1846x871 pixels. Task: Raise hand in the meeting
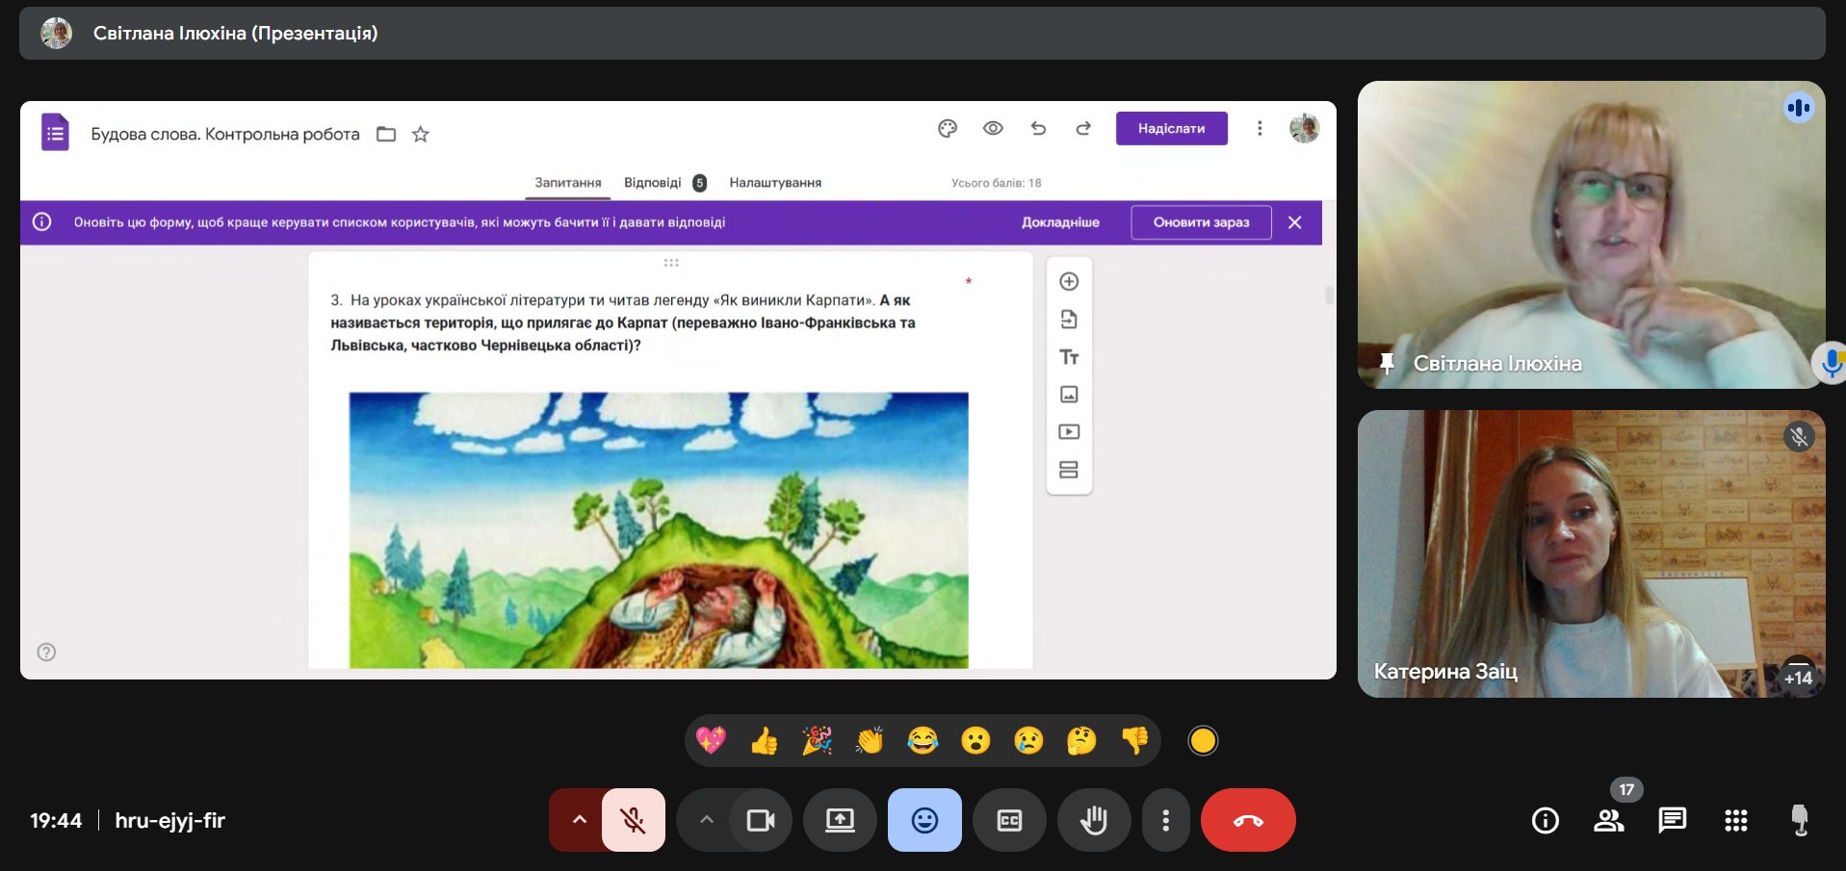1093,820
